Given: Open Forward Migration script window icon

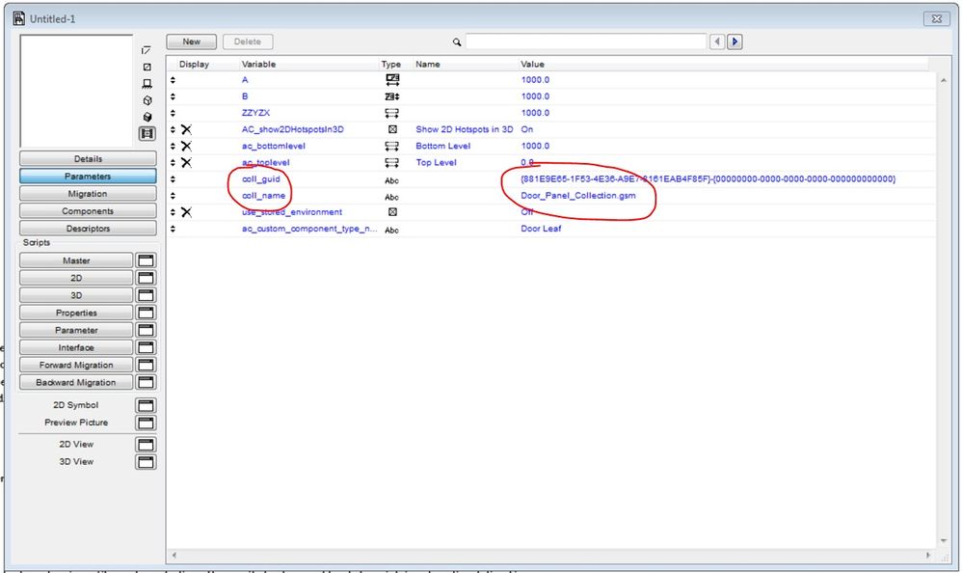Looking at the screenshot, I should pyautogui.click(x=146, y=365).
